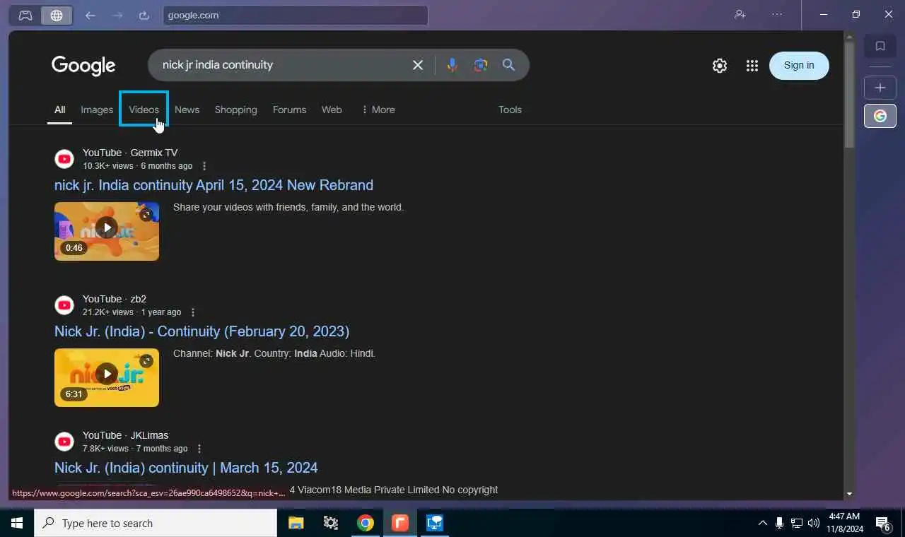905x537 pixels.
Task: Click YouTube icon beside JKLimas
Action: coord(64,442)
